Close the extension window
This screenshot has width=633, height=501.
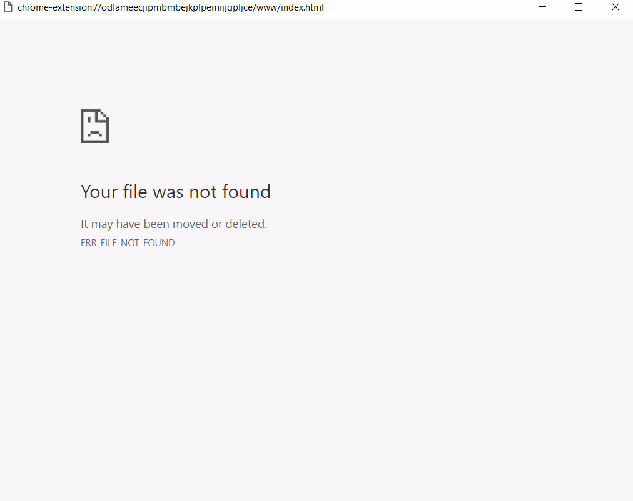click(615, 7)
